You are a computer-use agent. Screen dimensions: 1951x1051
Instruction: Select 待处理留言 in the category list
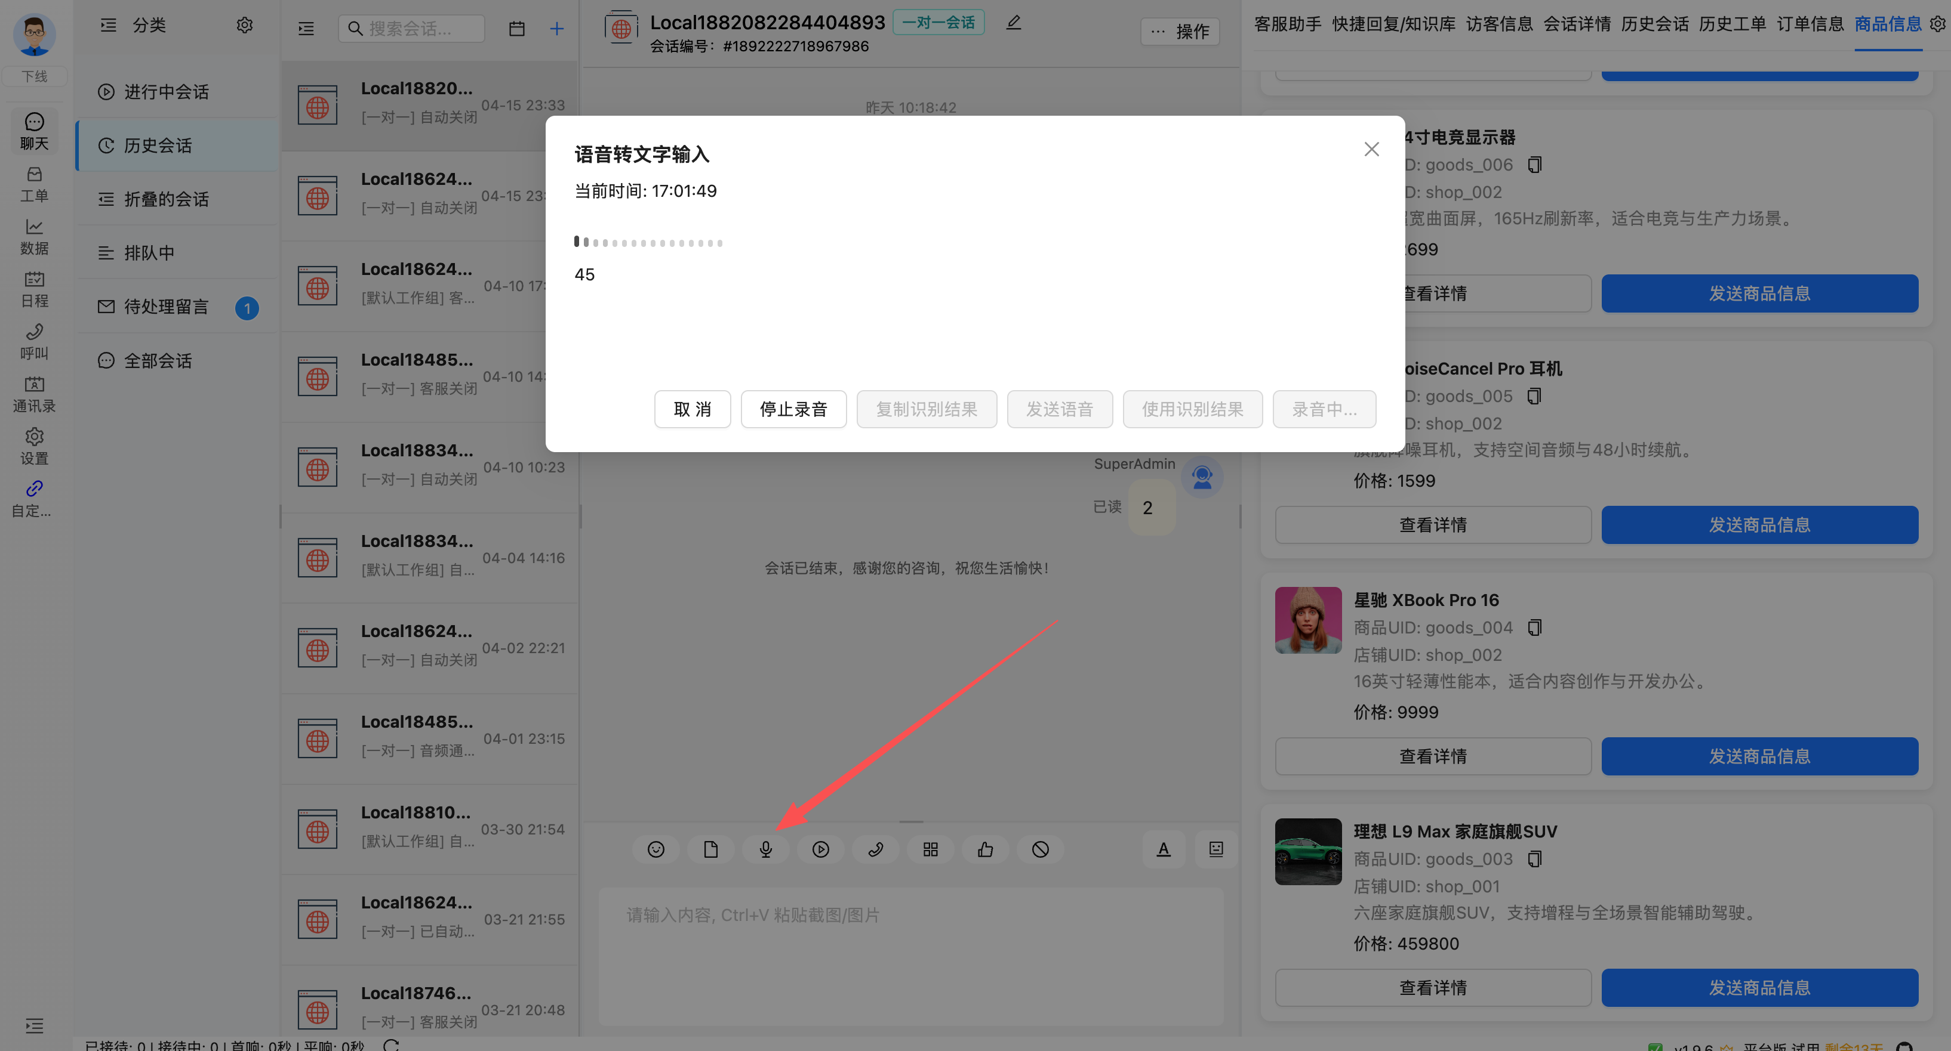click(x=178, y=307)
